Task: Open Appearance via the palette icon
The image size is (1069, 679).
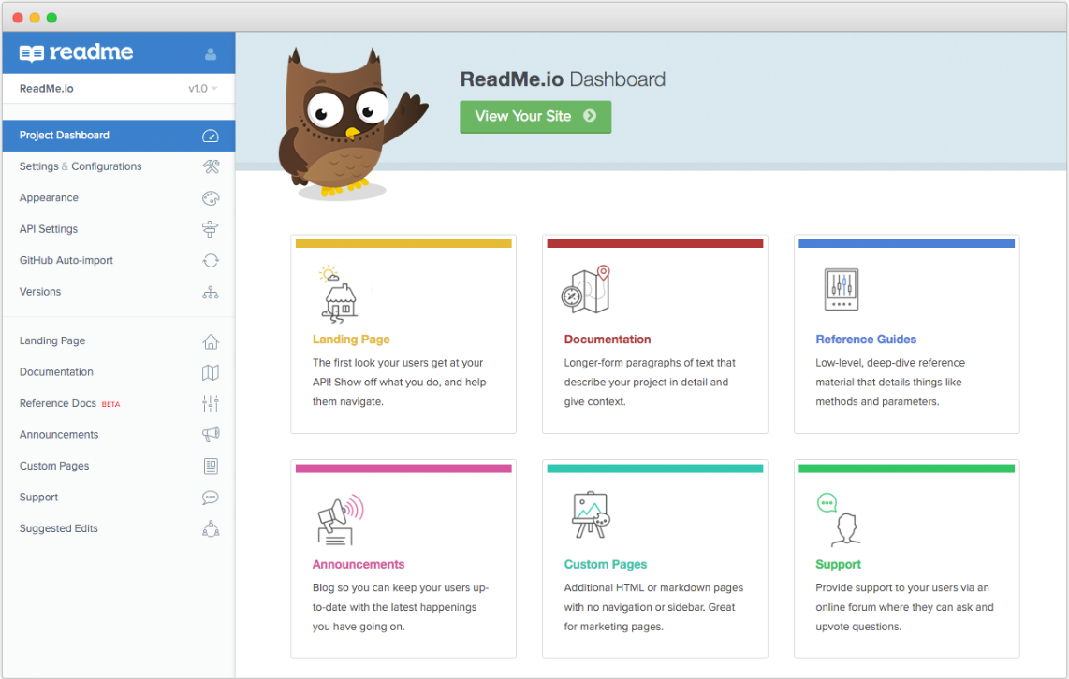Action: (x=210, y=197)
